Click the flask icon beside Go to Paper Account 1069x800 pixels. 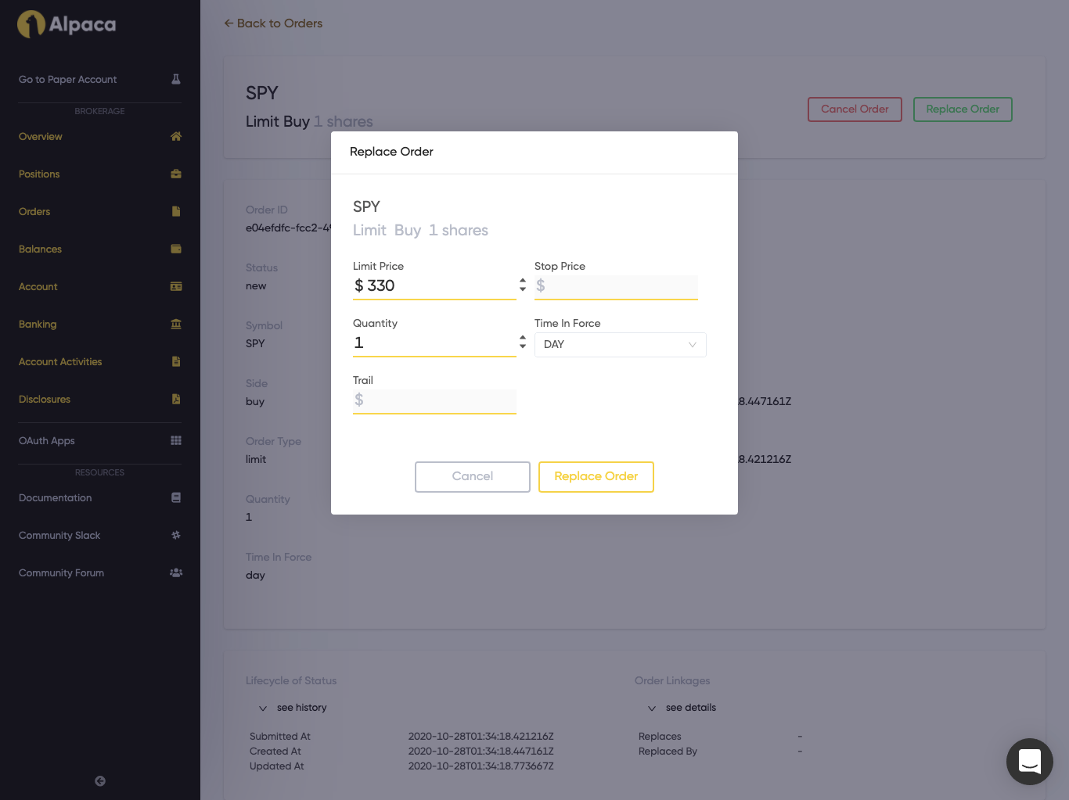tap(176, 79)
